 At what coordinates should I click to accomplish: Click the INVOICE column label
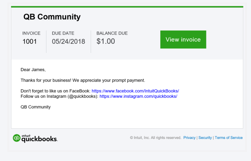click(31, 33)
